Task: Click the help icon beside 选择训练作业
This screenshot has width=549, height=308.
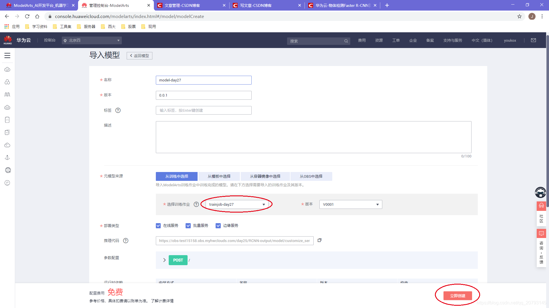Action: pyautogui.click(x=196, y=204)
